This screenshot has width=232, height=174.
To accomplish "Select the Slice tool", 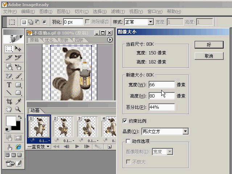I will (x=9, y=58).
